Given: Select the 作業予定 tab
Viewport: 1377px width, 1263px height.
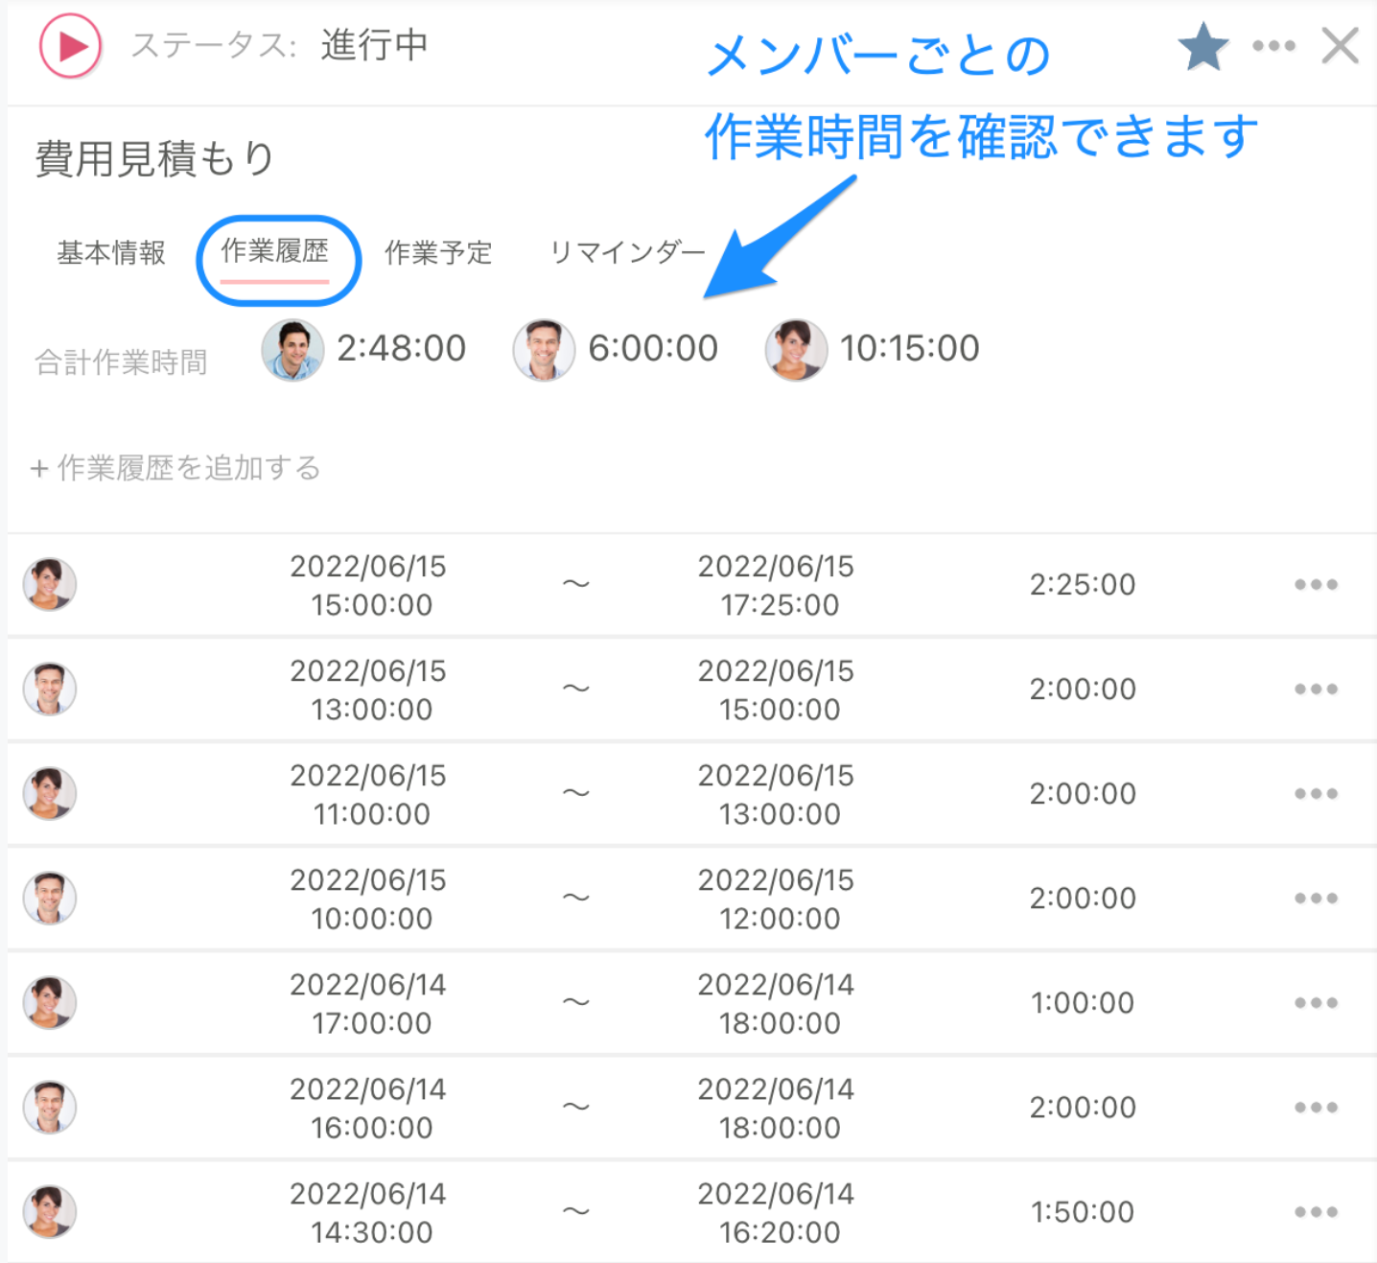Looking at the screenshot, I should coord(438,253).
